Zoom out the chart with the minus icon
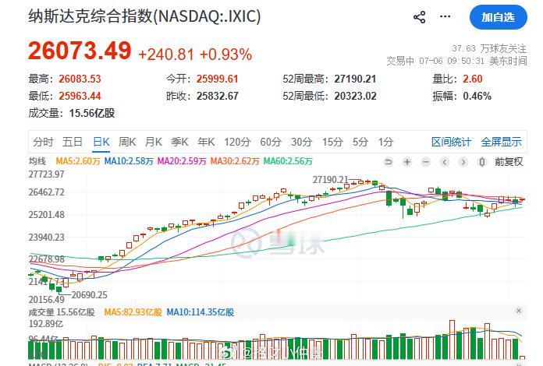Viewport: 543px width, 366px height. coord(426,162)
